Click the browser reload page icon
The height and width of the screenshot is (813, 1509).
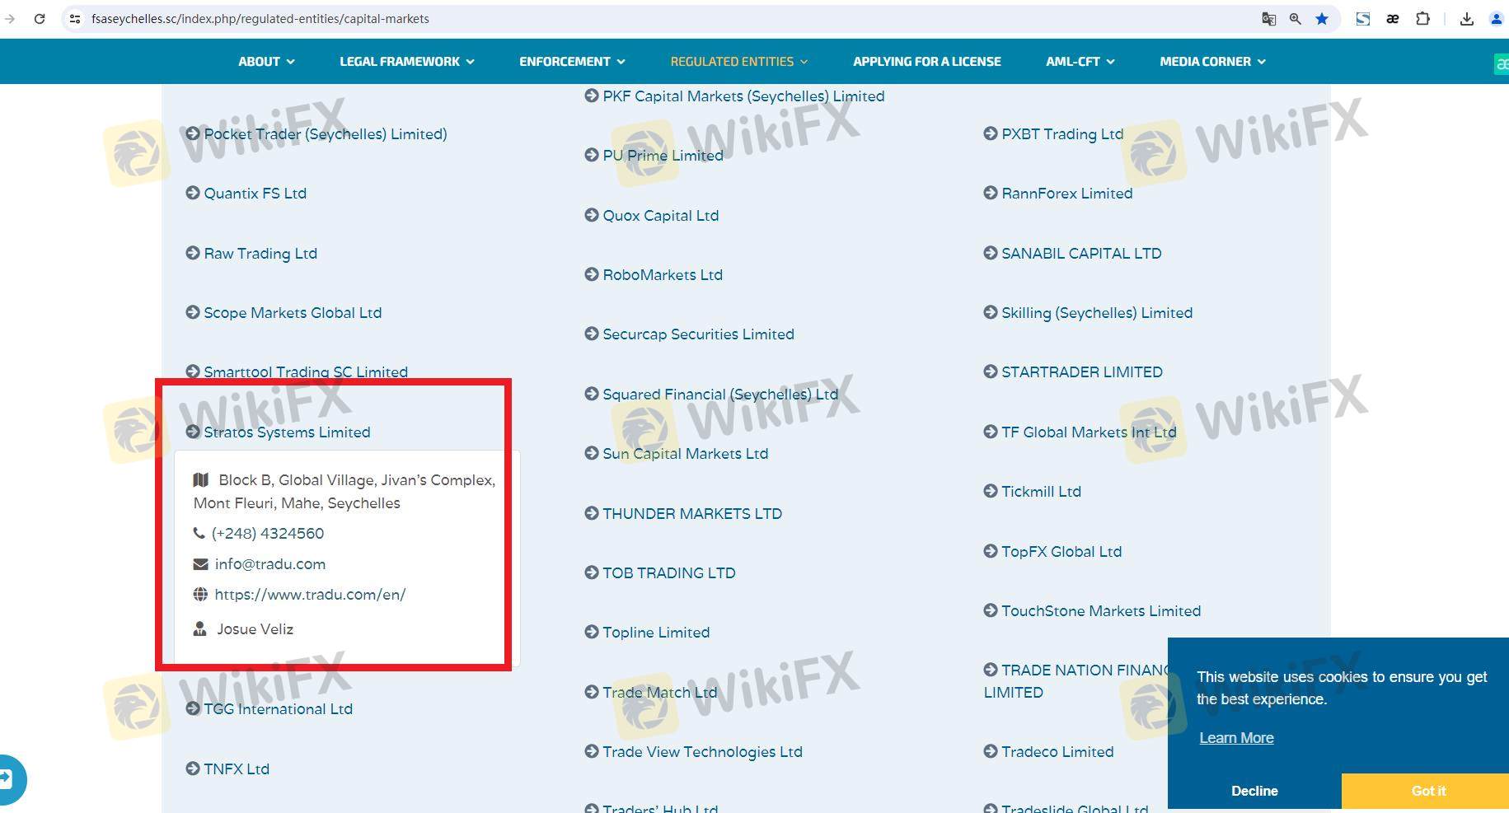point(39,18)
